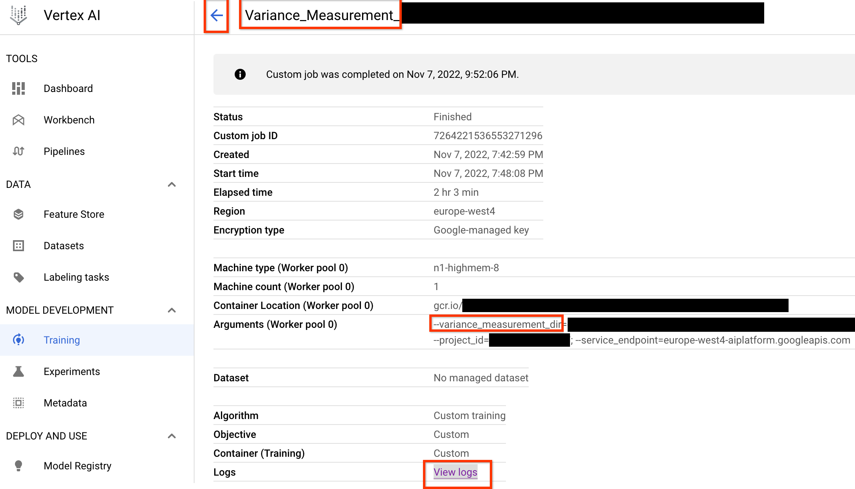Open Datasets in sidebar

(63, 245)
